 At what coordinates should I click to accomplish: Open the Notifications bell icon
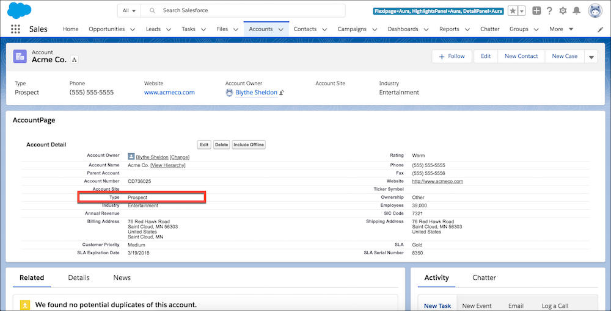[577, 11]
